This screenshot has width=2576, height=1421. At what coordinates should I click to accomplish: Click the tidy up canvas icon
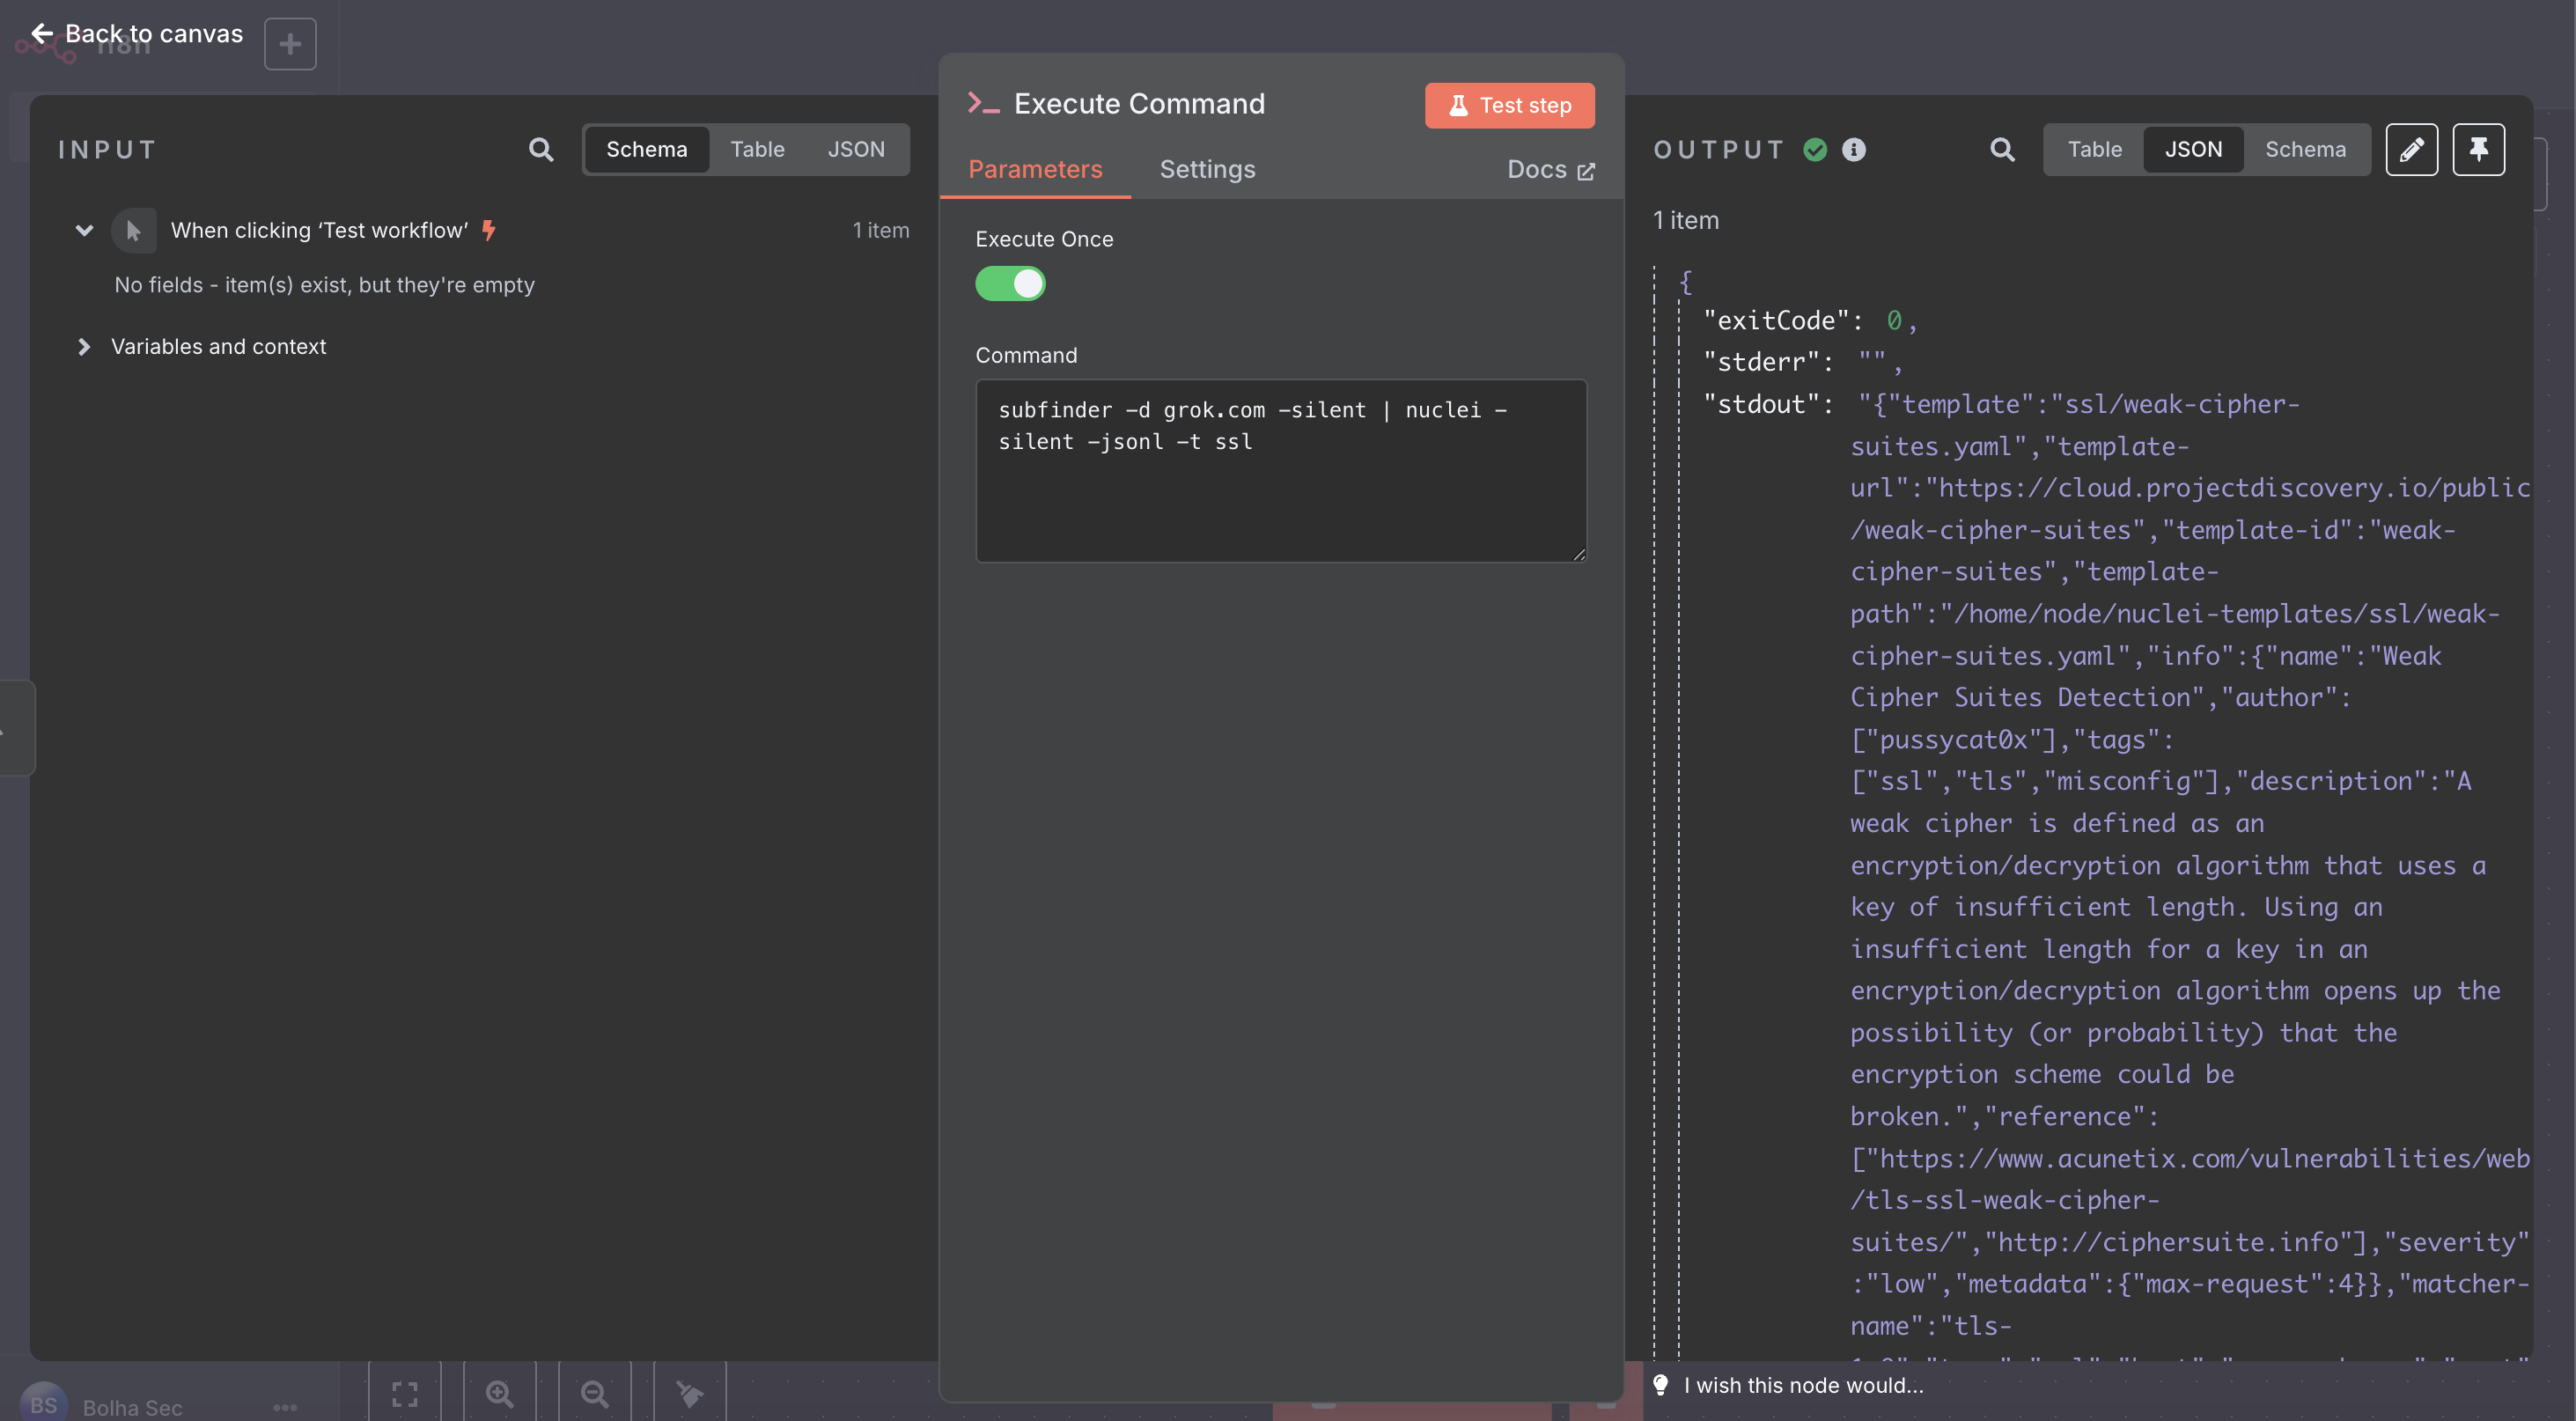(x=690, y=1393)
